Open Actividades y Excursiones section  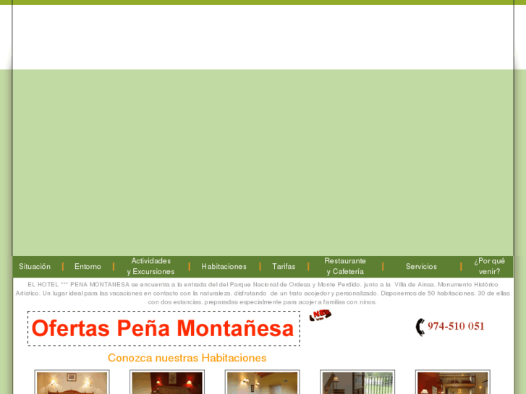(x=150, y=266)
